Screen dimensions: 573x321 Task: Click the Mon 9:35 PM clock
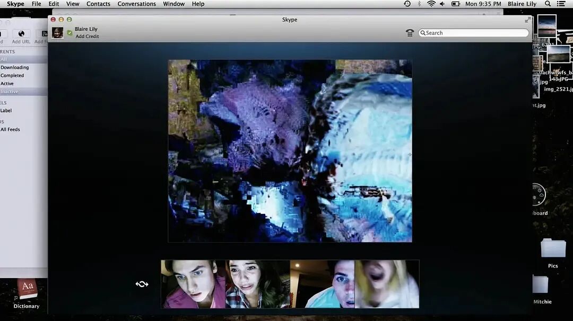[x=483, y=4]
